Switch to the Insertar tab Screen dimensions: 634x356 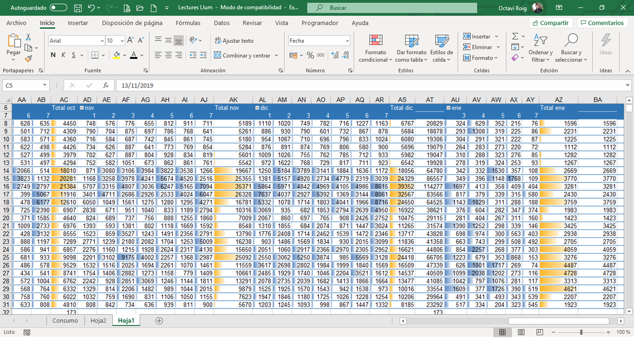[78, 23]
